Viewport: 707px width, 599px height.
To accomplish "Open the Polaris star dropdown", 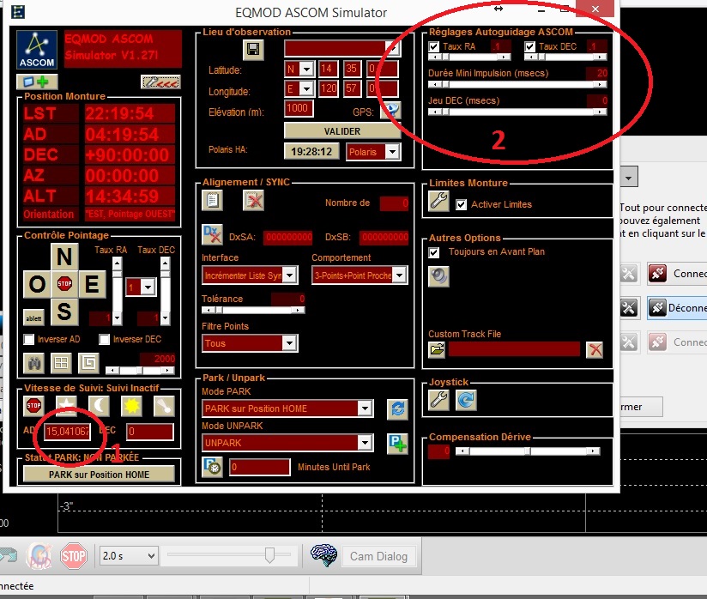I will (392, 152).
